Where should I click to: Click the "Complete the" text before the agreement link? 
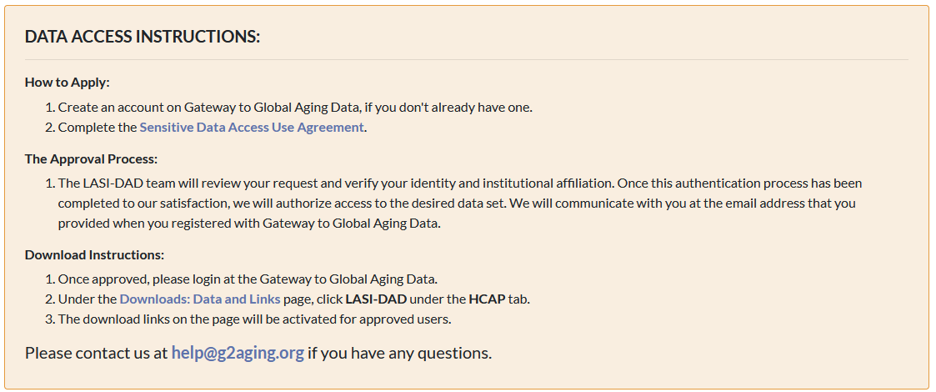point(98,128)
